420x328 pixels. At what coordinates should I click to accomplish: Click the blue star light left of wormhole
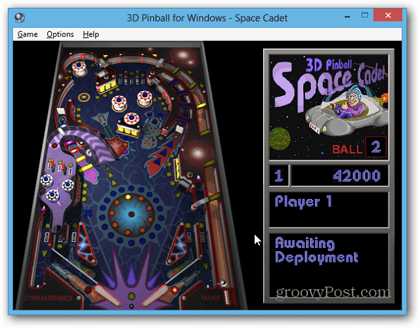point(88,213)
